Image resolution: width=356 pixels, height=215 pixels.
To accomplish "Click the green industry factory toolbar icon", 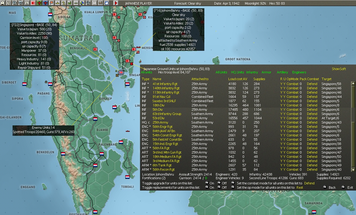I will click(x=70, y=3).
